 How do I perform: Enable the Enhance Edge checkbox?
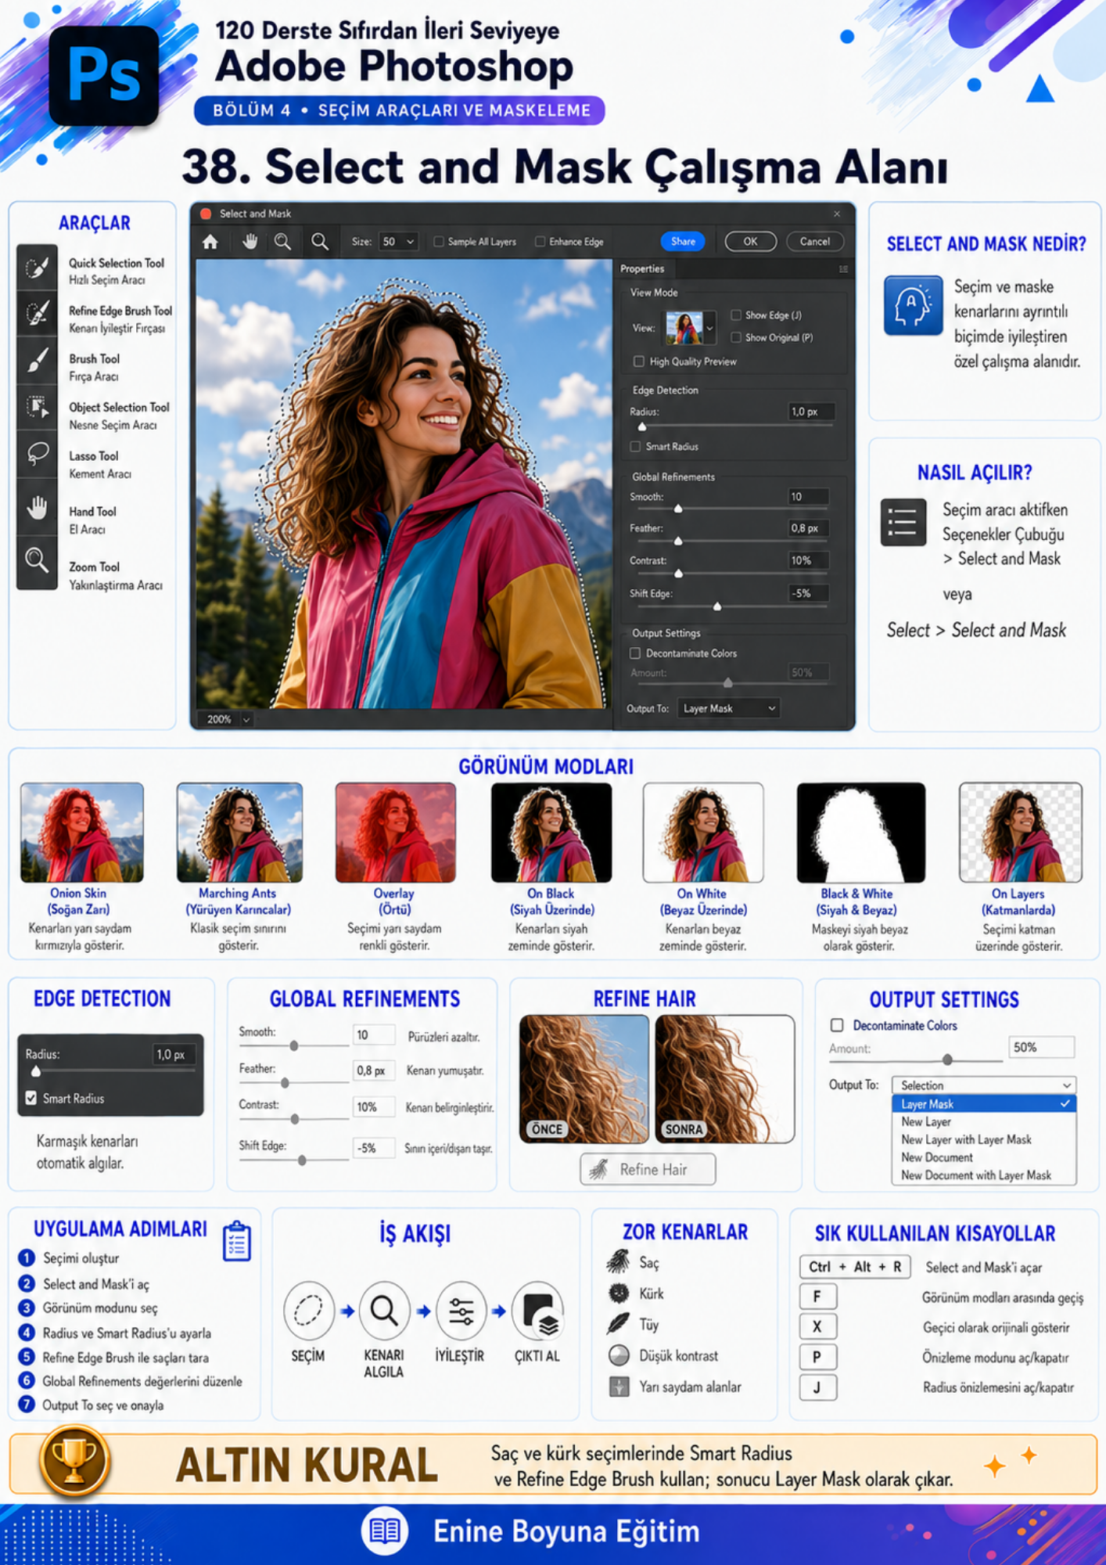(540, 242)
